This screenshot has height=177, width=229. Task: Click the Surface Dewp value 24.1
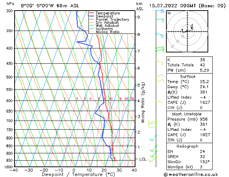[x=204, y=87]
